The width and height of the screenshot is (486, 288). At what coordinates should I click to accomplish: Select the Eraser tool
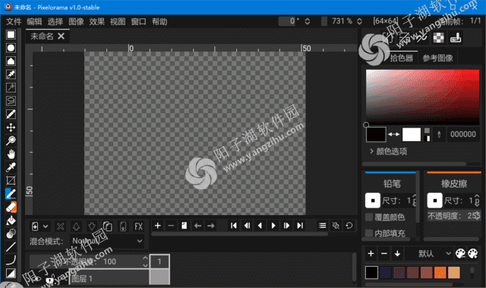(11, 207)
